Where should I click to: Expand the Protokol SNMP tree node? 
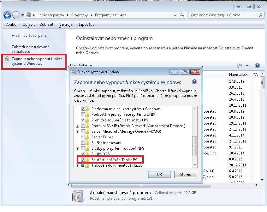[x=77, y=126]
